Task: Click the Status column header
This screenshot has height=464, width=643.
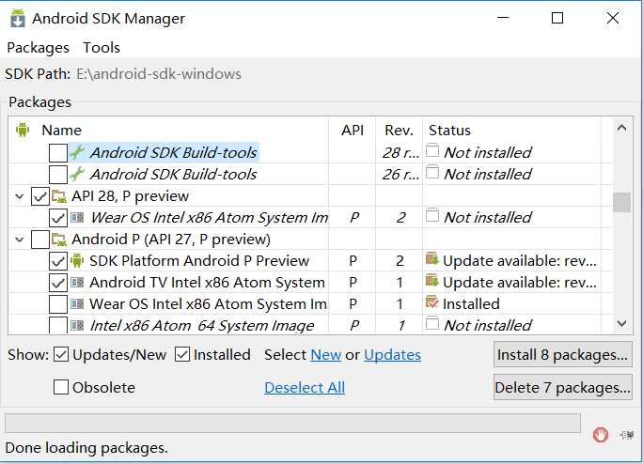Action: coord(449,131)
